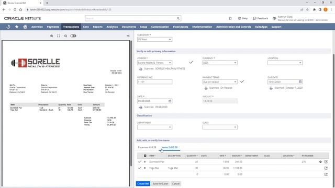Open the Documents menu
Viewport: 335px width, 188px height.
tap(129, 27)
